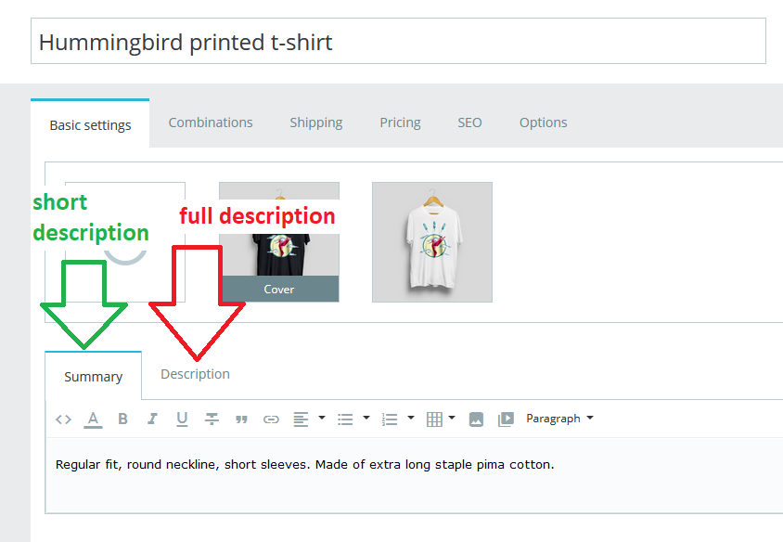Screen dimensions: 783x542
Task: Expand the bullet list style dropdown arrow
Action: pyautogui.click(x=366, y=418)
